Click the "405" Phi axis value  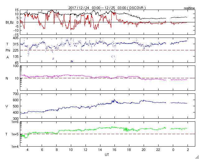16,38
